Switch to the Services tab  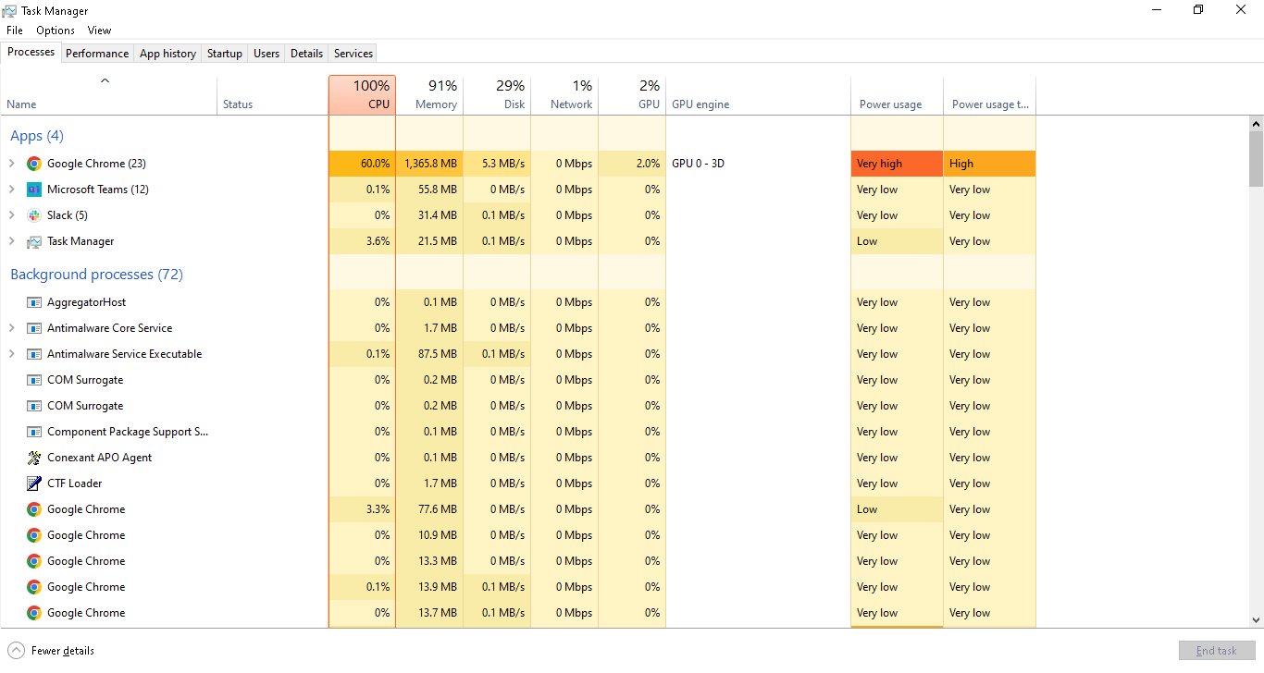click(x=353, y=54)
